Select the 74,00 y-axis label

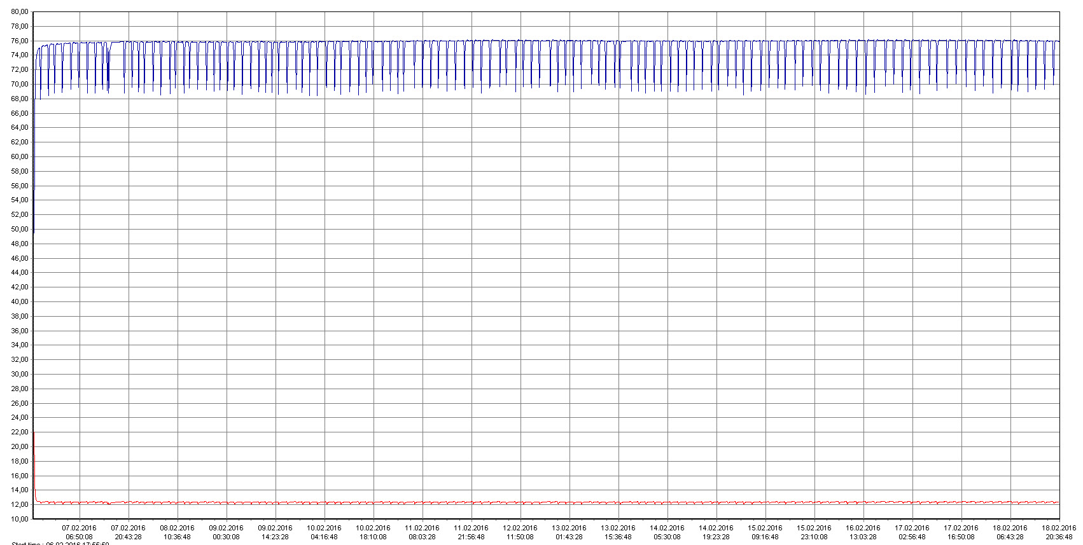20,55
